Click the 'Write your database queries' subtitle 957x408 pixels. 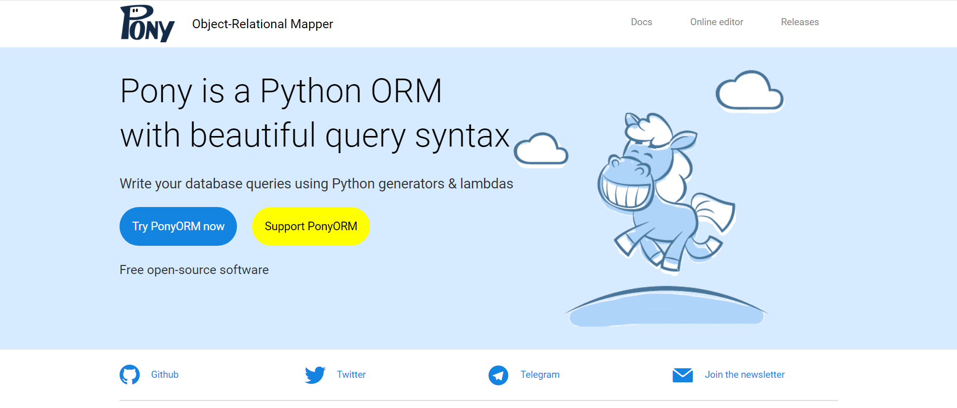tap(316, 184)
